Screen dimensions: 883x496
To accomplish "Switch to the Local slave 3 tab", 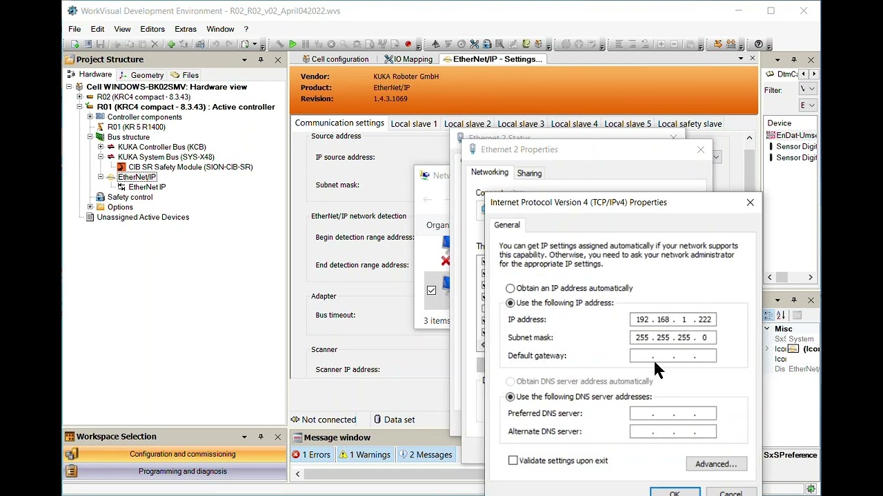I will point(521,124).
